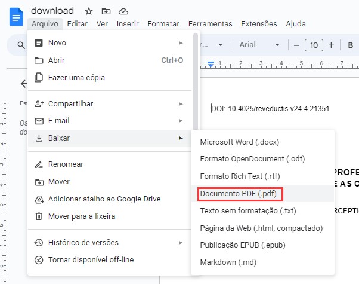Open the Arquivo menu

45,24
